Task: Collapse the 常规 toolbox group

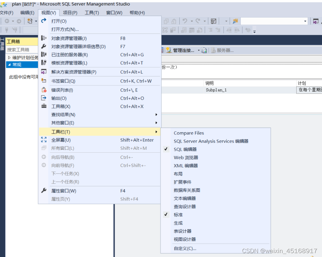Action: 9,65
